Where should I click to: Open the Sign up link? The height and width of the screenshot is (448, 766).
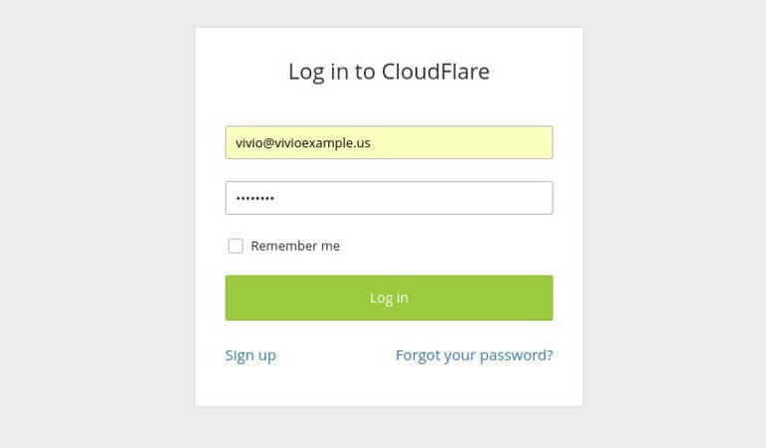tap(250, 355)
